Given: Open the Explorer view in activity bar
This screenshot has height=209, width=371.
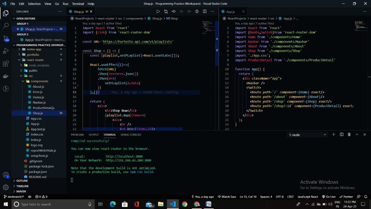Looking at the screenshot, I should 6,13.
